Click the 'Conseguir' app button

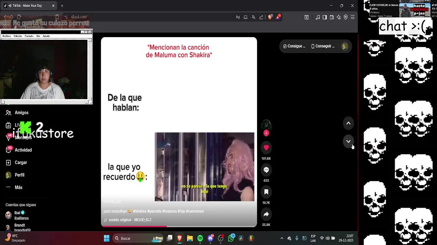click(323, 46)
